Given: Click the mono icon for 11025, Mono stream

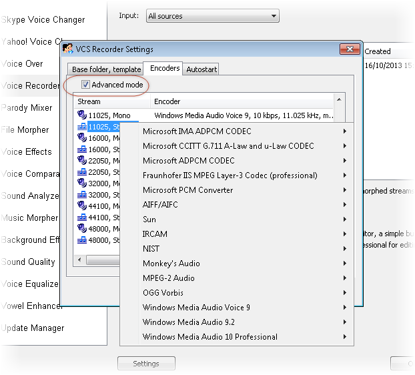Looking at the screenshot, I should click(82, 115).
